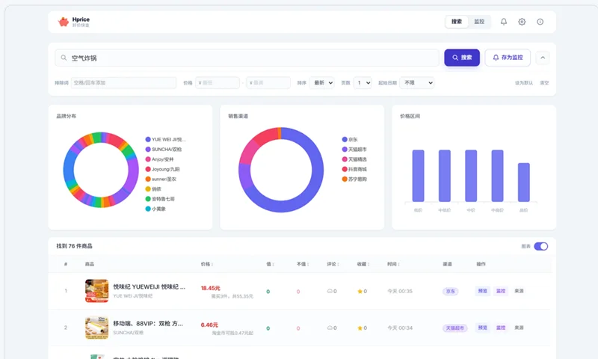This screenshot has width=598, height=359.
Task: Click the 存为监控 button
Action: pos(508,58)
